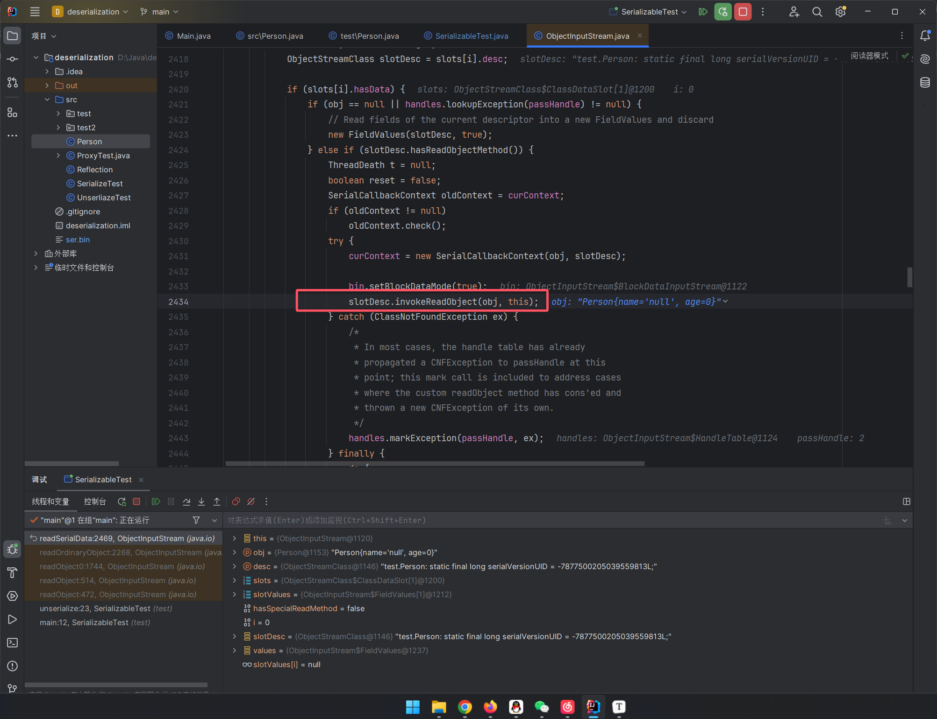The width and height of the screenshot is (937, 719).
Task: Open the Run tool window
Action: (x=13, y=620)
